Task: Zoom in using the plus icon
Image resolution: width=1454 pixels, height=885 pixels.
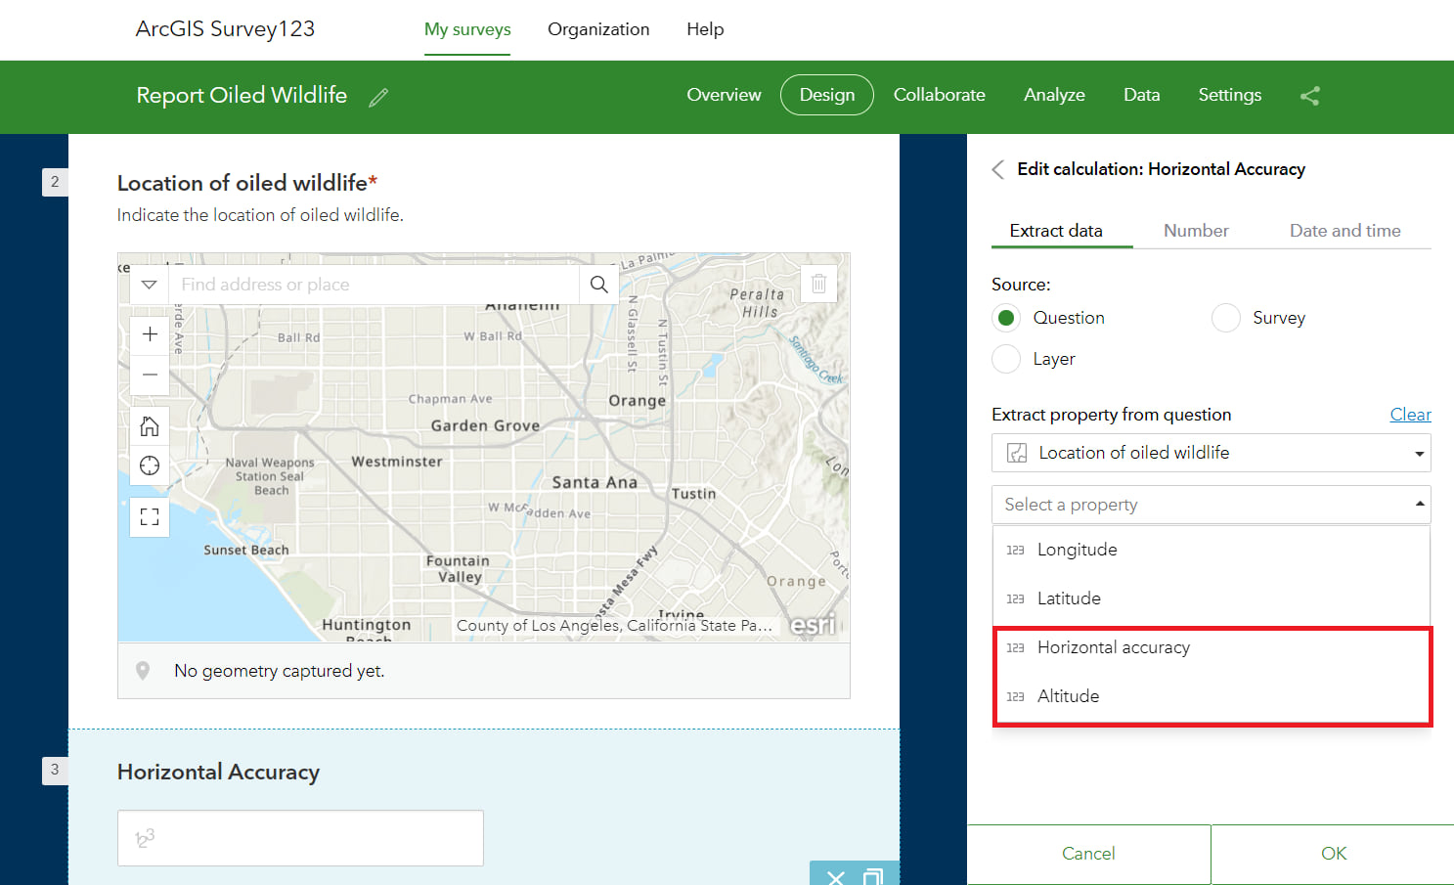Action: click(149, 333)
